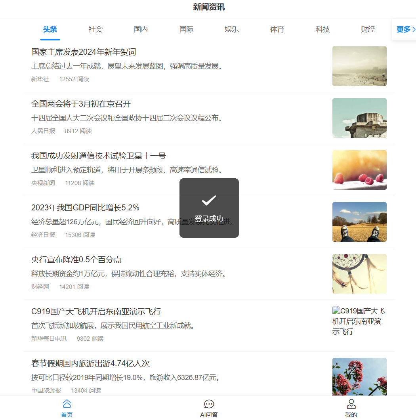Screen dimensions: 416x420
Task: Switch to the 社会 tab
Action: (x=95, y=29)
